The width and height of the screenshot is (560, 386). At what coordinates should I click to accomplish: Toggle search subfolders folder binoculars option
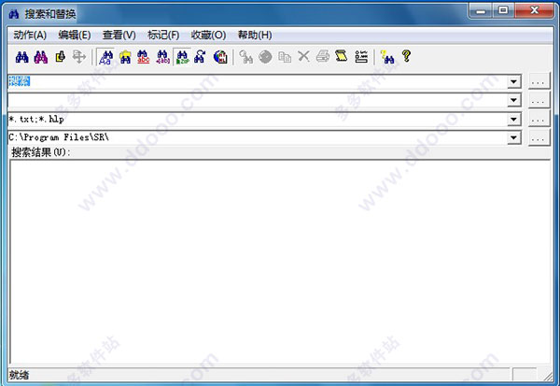(125, 57)
